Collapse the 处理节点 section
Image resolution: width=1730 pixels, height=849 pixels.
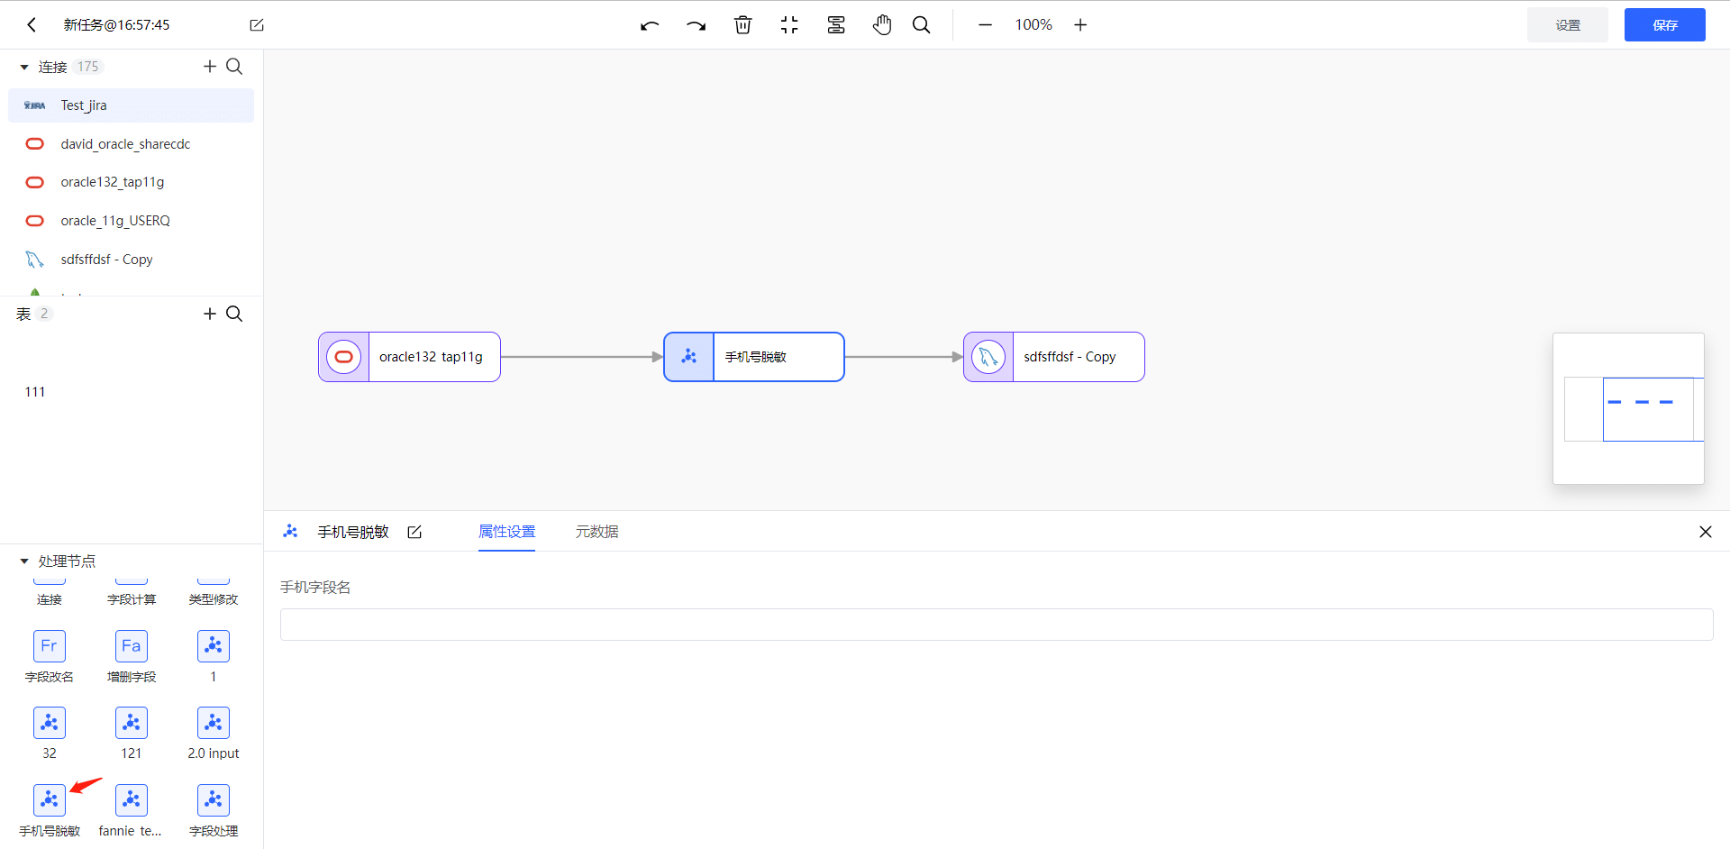[x=24, y=561]
